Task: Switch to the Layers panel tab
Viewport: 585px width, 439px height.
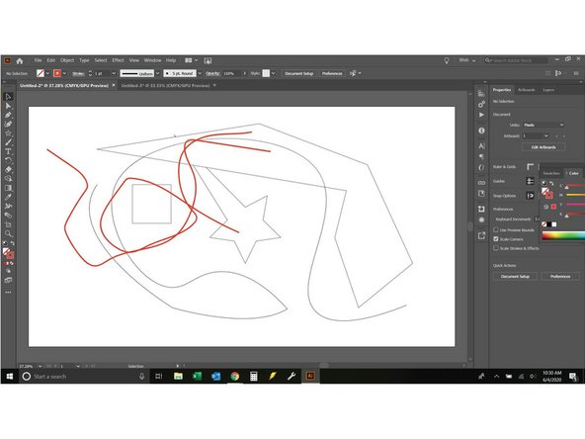Action: tap(548, 90)
